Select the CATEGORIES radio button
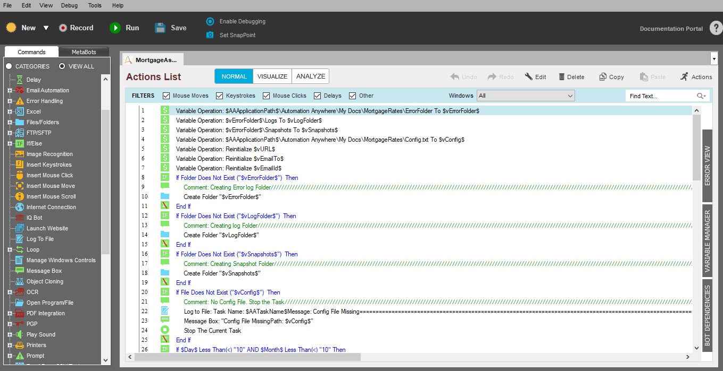 tap(9, 66)
